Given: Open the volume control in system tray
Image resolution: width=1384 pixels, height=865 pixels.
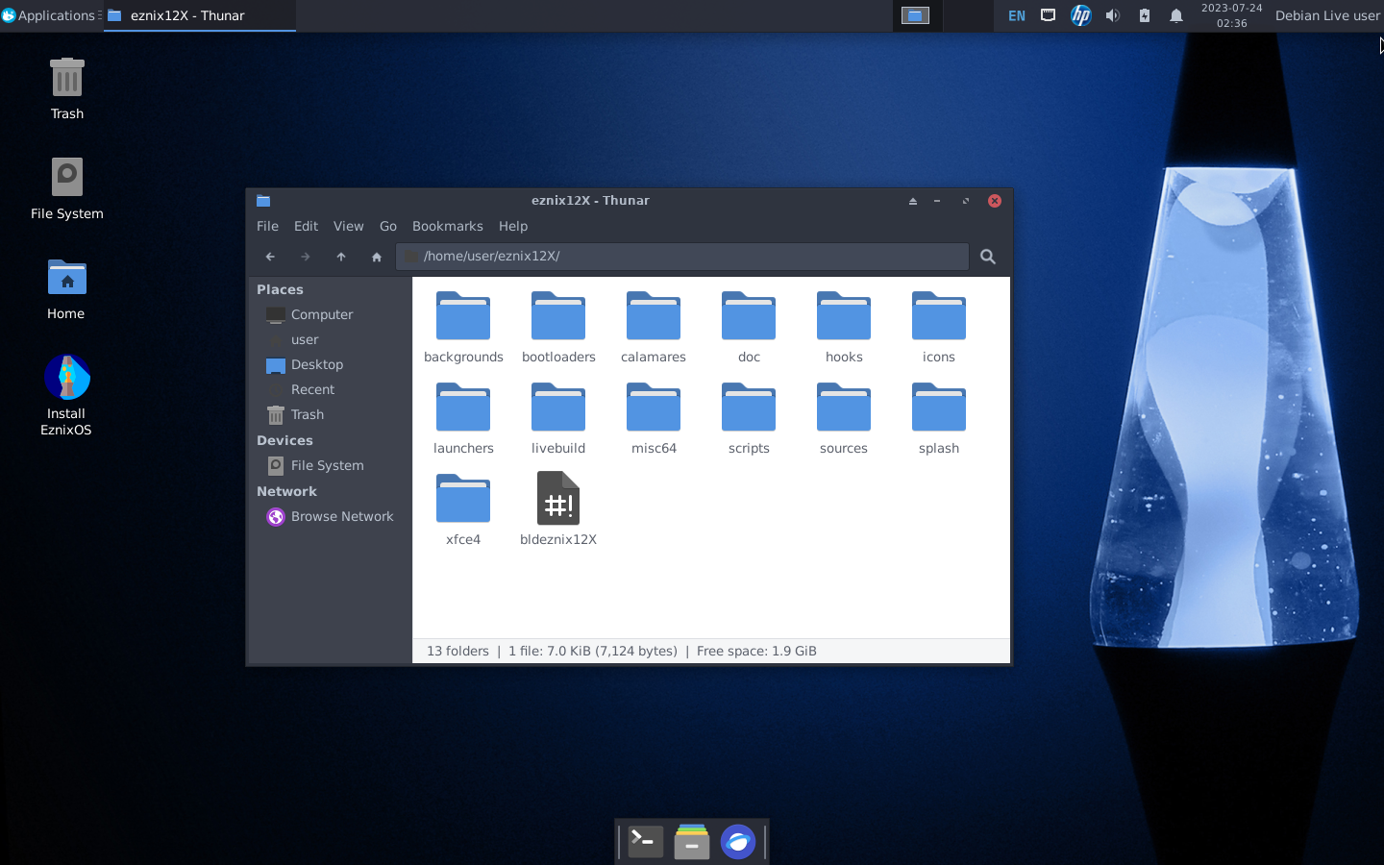Looking at the screenshot, I should pos(1113,15).
